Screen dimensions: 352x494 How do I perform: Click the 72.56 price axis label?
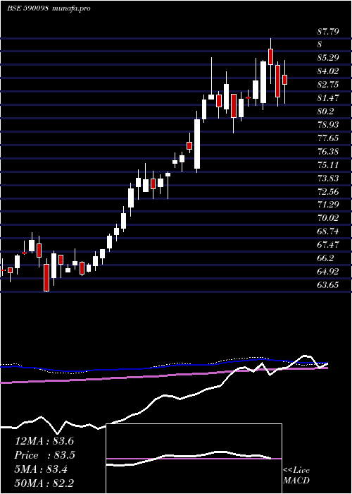coord(329,191)
